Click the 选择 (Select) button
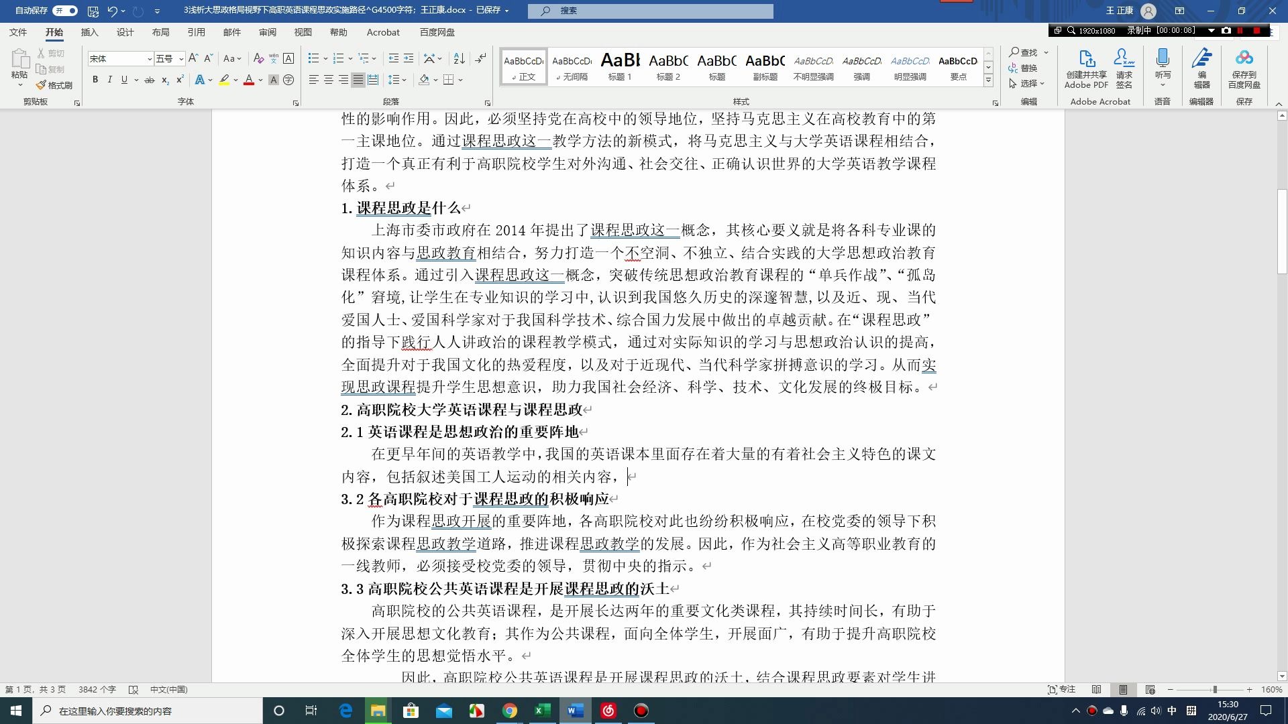This screenshot has width=1288, height=724. 1026,83
